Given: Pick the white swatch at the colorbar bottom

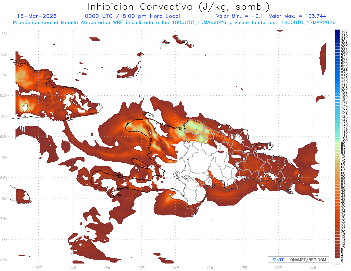Looking at the screenshot, I should [337, 261].
